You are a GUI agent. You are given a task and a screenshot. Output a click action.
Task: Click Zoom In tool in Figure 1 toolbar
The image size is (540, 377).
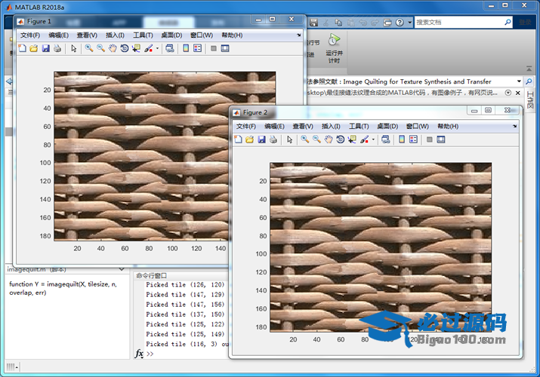[88, 48]
